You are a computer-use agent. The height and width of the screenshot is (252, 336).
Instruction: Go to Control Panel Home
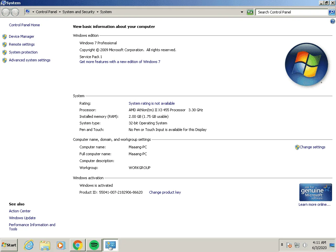pyautogui.click(x=24, y=25)
